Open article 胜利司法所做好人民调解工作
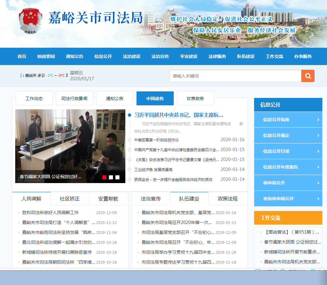Image resolution: width=327 pixels, height=285 pixels. [51, 213]
